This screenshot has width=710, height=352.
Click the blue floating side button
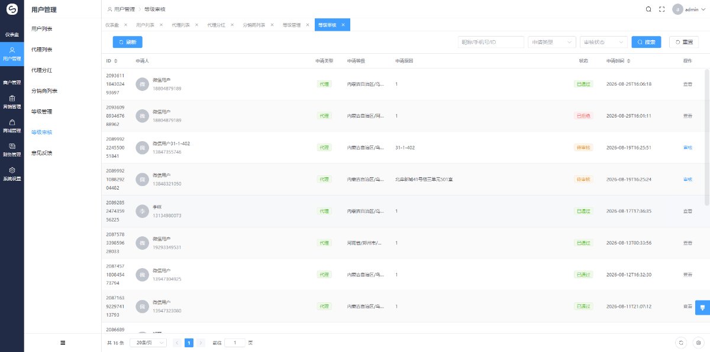pyautogui.click(x=703, y=308)
